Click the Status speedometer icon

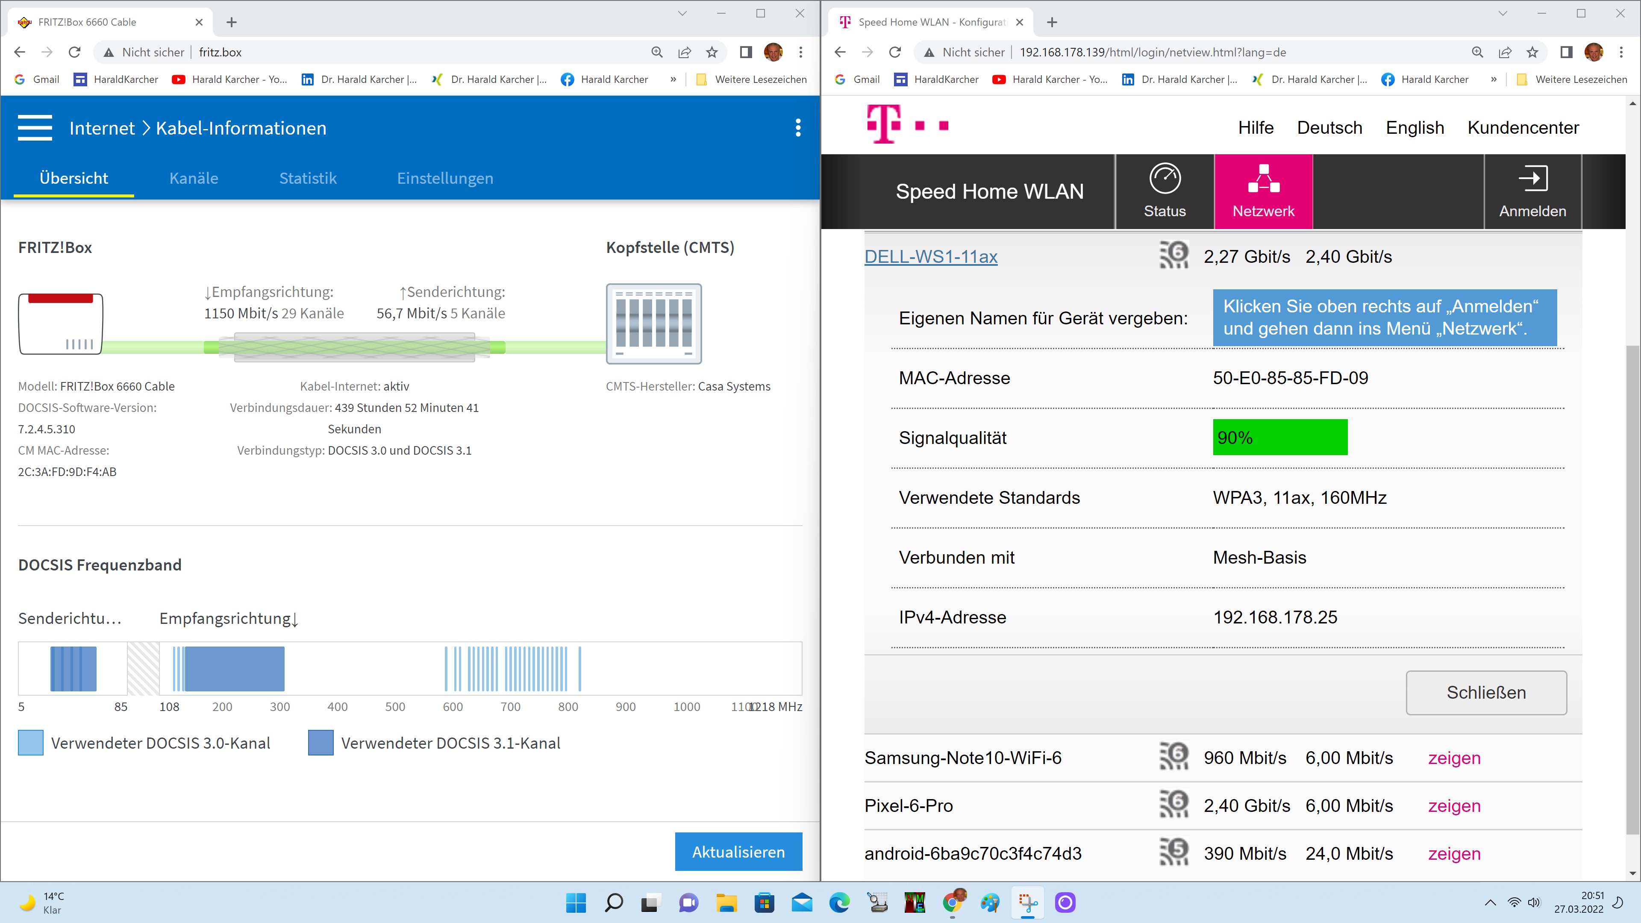pyautogui.click(x=1165, y=179)
